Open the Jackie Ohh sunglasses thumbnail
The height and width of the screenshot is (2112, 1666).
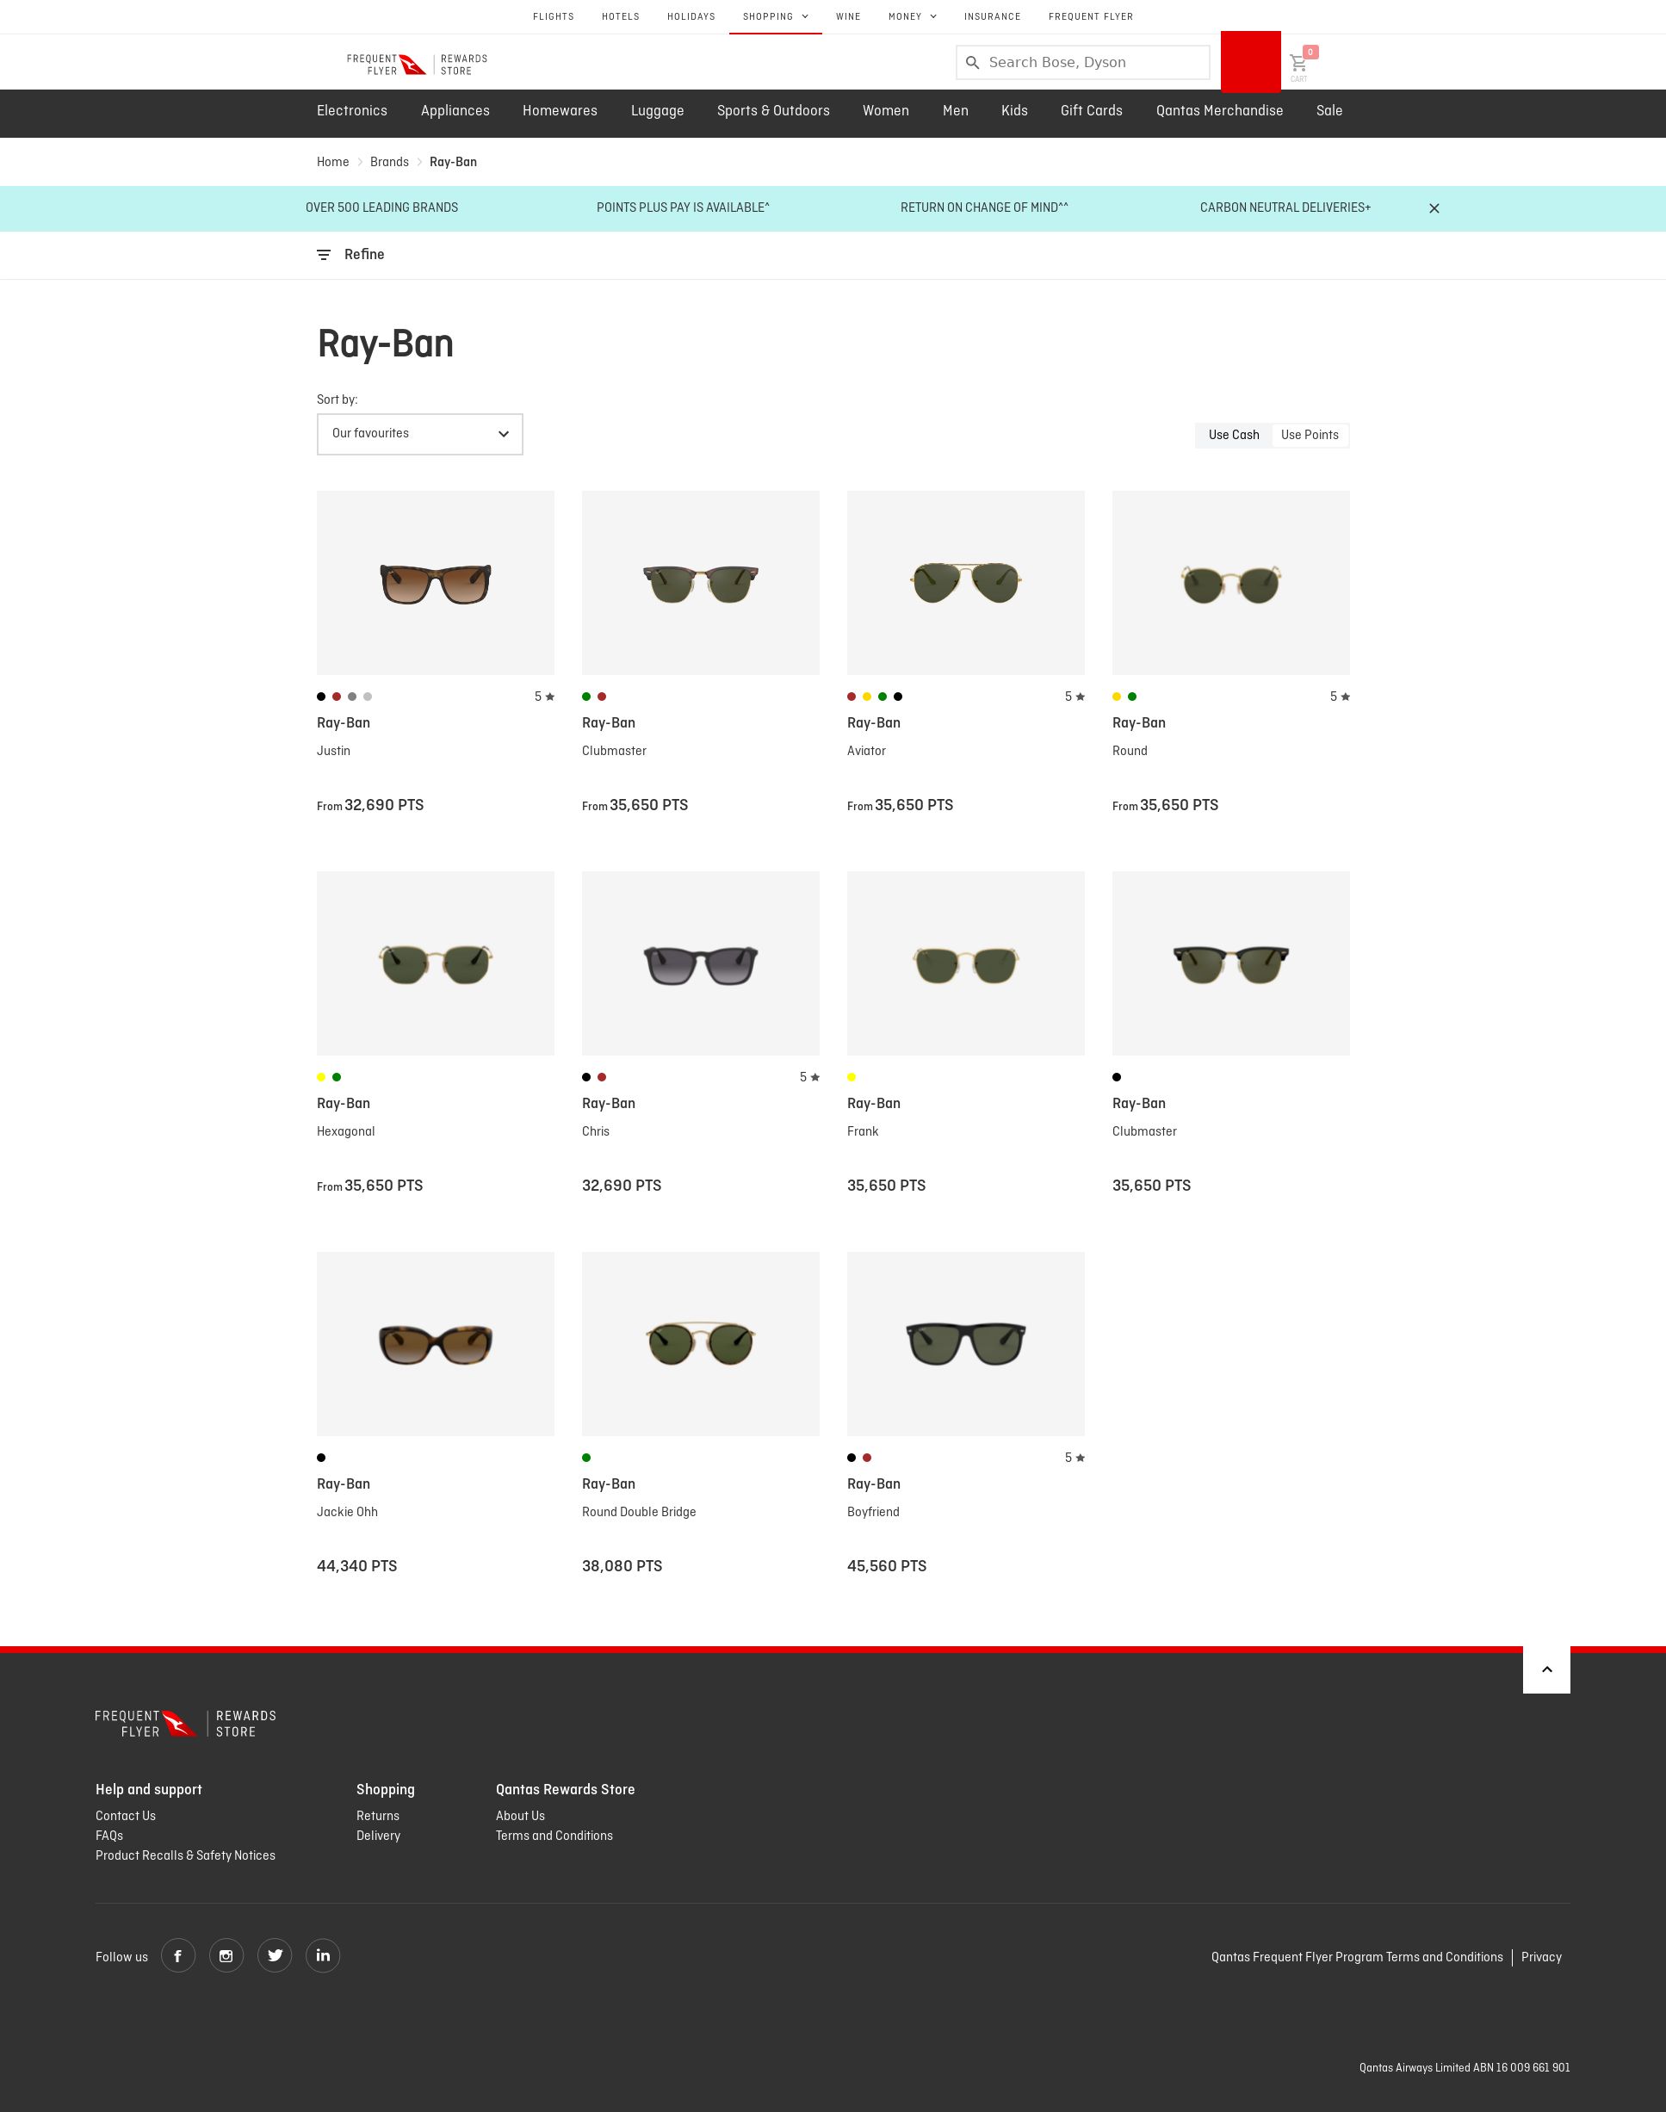pos(435,1343)
